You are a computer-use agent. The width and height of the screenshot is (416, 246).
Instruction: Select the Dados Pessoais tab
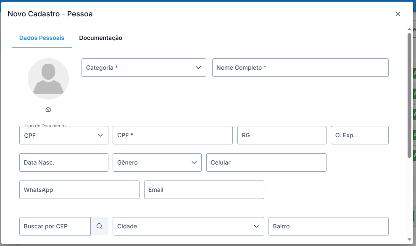point(42,38)
